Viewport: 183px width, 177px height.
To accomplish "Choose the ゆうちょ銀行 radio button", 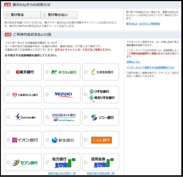I will 47,72.
